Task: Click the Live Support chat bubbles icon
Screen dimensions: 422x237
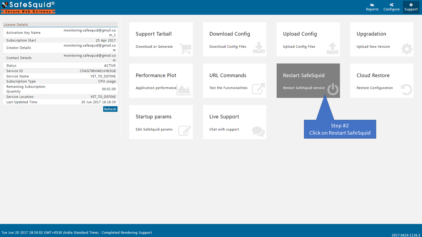Action: [x=258, y=131]
